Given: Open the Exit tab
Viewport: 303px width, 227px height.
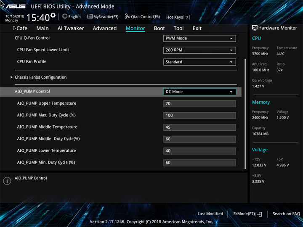Looking at the screenshot, I should [x=197, y=29].
